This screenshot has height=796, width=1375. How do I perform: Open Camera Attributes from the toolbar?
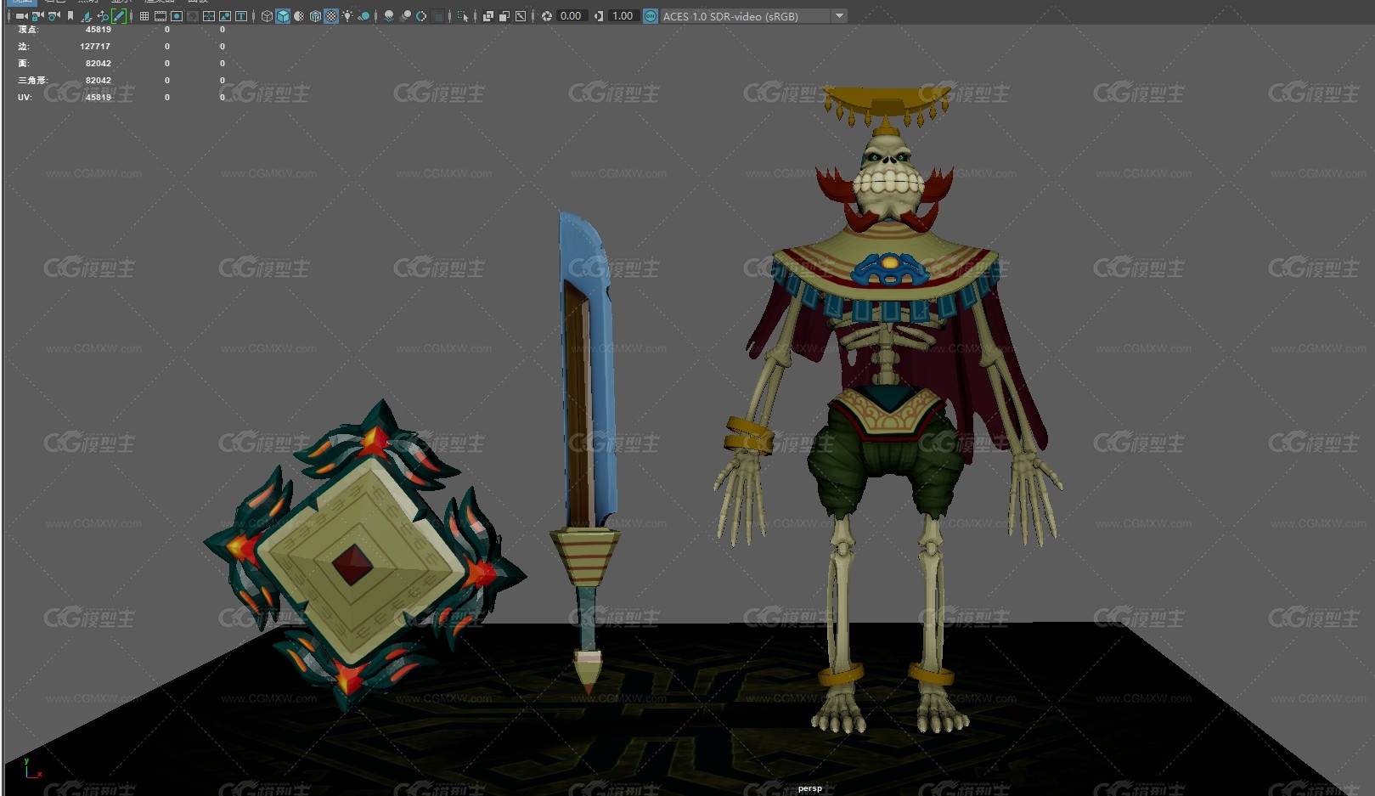point(54,16)
